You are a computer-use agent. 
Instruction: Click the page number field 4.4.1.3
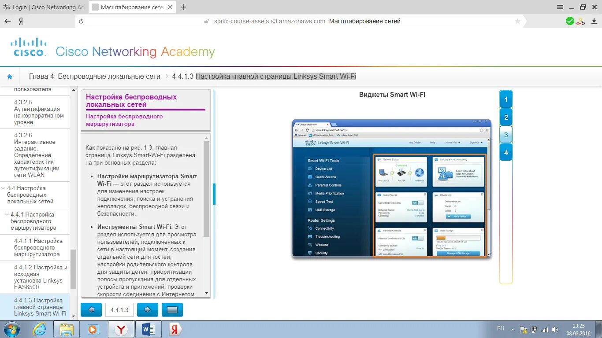tap(119, 310)
